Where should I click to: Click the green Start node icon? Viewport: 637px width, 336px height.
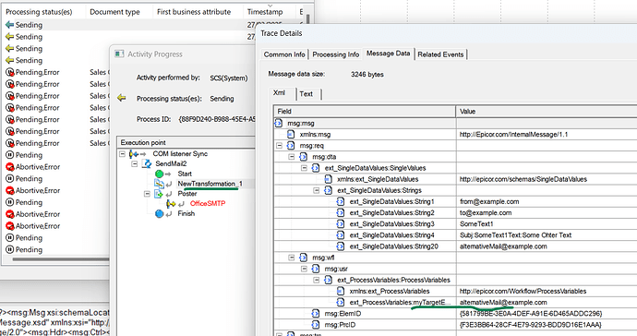pos(159,174)
